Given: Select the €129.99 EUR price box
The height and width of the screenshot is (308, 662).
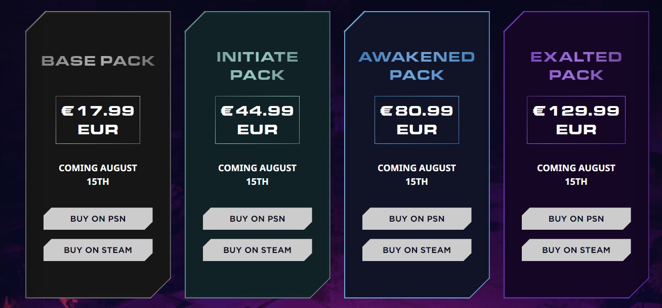Looking at the screenshot, I should click(576, 120).
